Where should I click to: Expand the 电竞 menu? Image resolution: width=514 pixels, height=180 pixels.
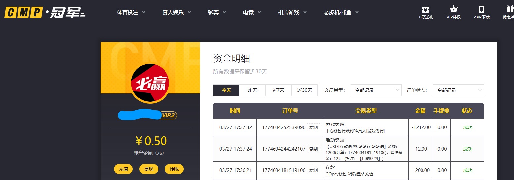coord(252,13)
